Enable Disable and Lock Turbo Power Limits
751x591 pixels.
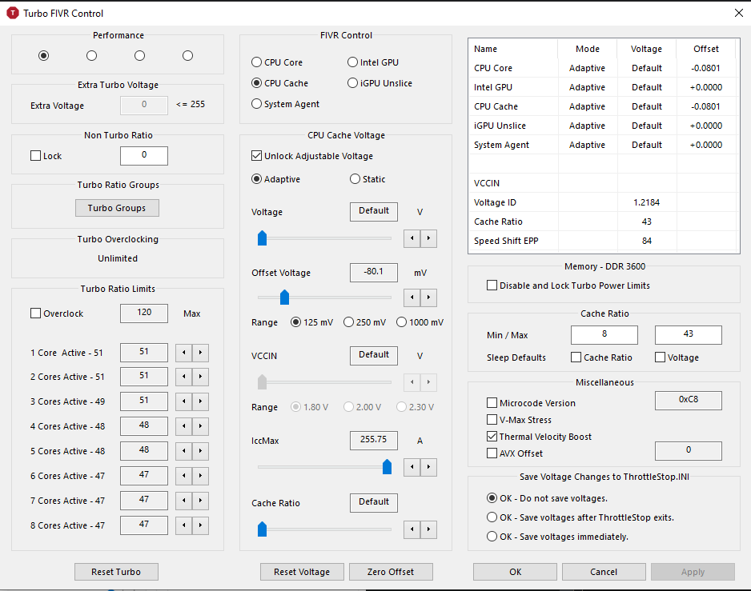tap(492, 286)
